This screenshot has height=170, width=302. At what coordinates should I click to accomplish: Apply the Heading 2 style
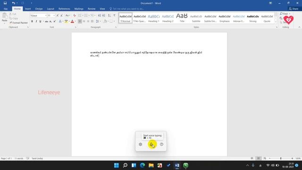pyautogui.click(x=168, y=18)
